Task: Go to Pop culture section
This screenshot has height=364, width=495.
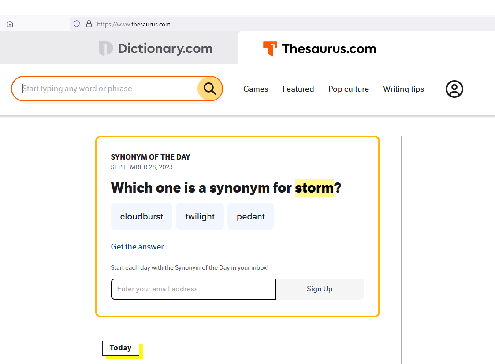Action: (348, 89)
